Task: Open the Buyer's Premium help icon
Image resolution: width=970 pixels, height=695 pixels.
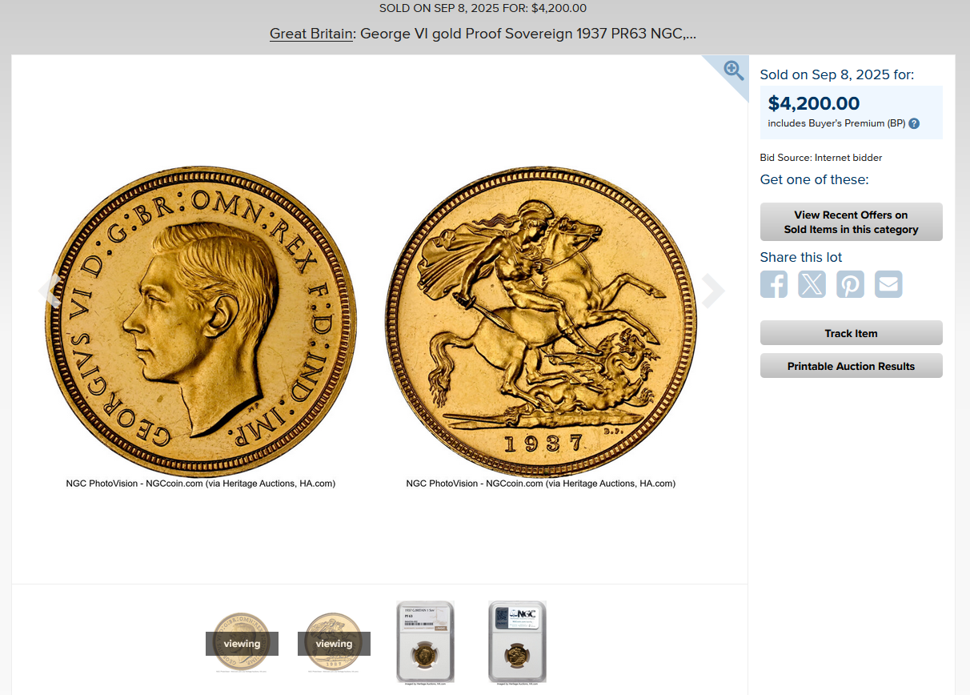Action: (914, 123)
